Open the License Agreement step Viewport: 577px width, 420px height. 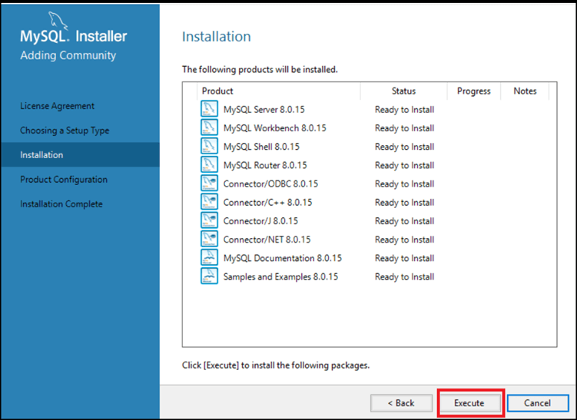58,106
